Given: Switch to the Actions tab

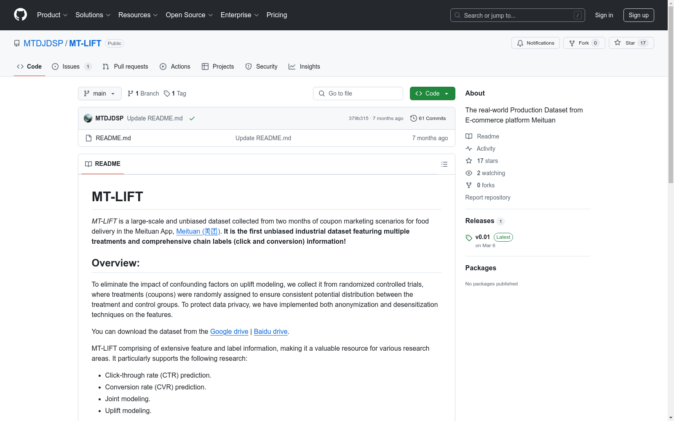Looking at the screenshot, I should [175, 67].
